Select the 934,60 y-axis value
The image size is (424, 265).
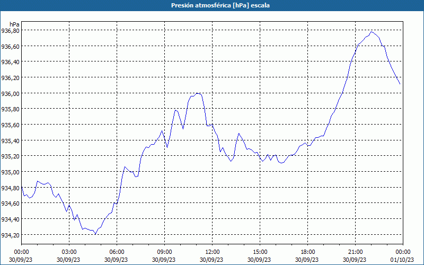pyautogui.click(x=10, y=204)
